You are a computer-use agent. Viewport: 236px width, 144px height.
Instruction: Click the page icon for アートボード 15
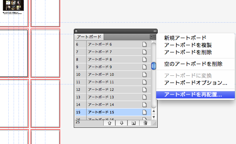[x=144, y=112]
